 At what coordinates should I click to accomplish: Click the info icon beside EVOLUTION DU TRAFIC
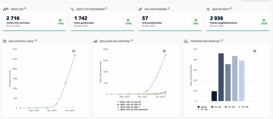tap(36, 40)
